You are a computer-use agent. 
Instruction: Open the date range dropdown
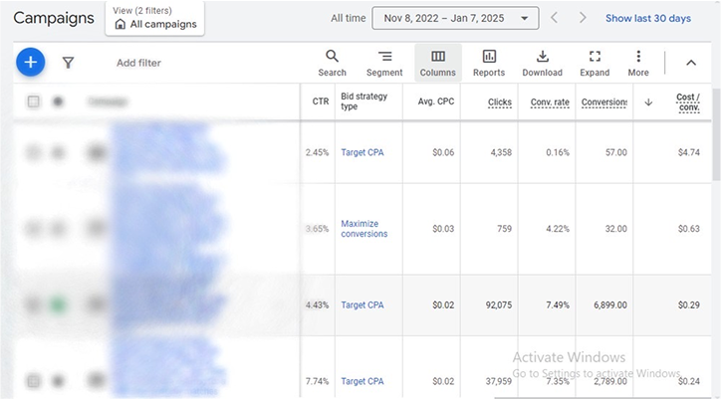[x=454, y=18]
